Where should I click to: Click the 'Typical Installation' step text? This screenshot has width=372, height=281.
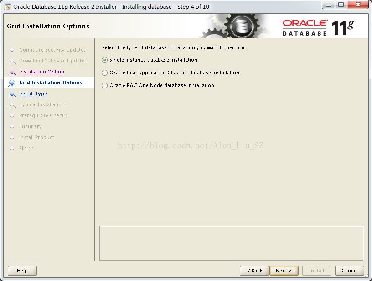coord(42,104)
